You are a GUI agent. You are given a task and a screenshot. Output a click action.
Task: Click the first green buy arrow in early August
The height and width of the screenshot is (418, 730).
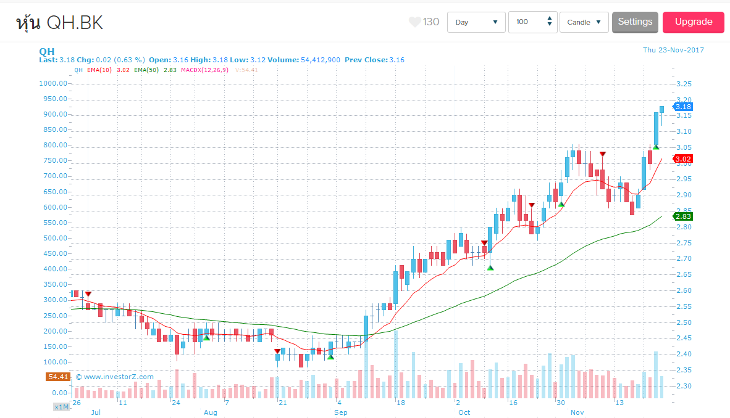click(x=207, y=337)
